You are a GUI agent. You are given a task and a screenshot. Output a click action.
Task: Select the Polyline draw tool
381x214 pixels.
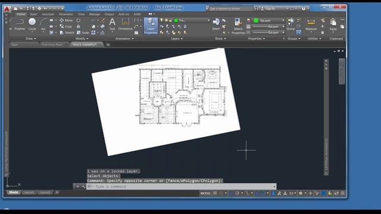point(20,24)
